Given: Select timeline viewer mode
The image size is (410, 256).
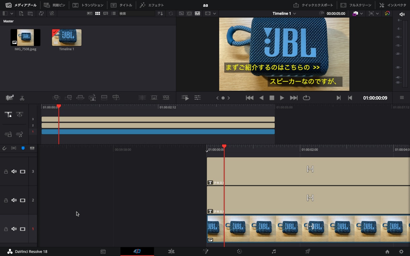Looking at the screenshot, I should [197, 13].
